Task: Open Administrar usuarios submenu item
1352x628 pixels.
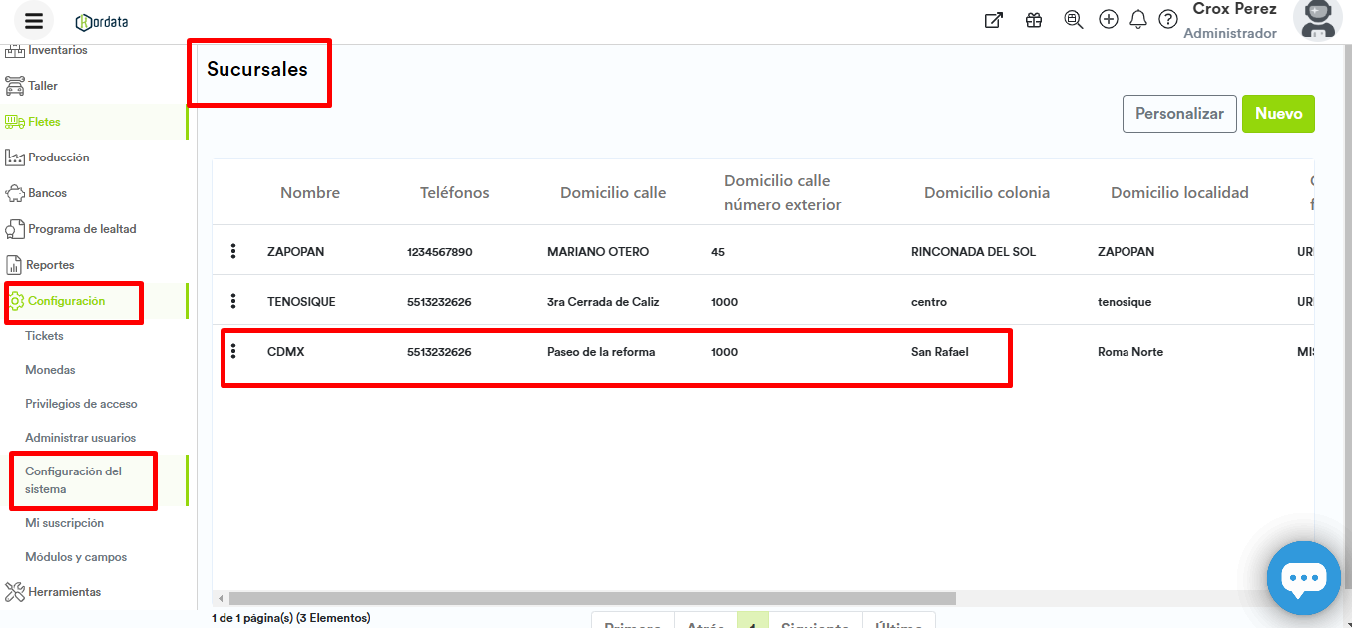Action: [x=80, y=438]
